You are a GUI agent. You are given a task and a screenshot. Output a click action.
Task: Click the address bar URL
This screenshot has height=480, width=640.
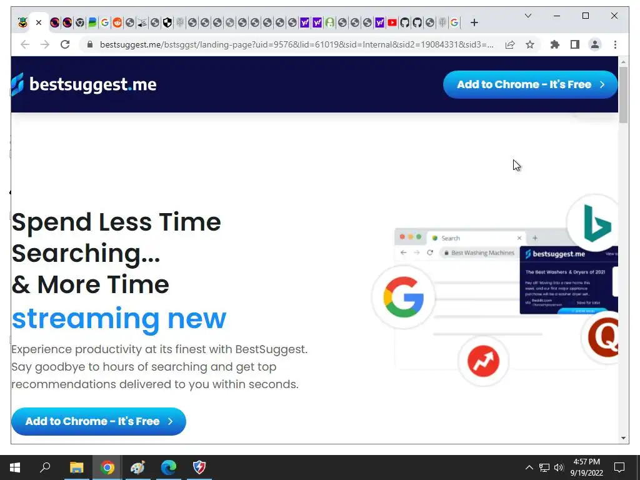[x=297, y=44]
